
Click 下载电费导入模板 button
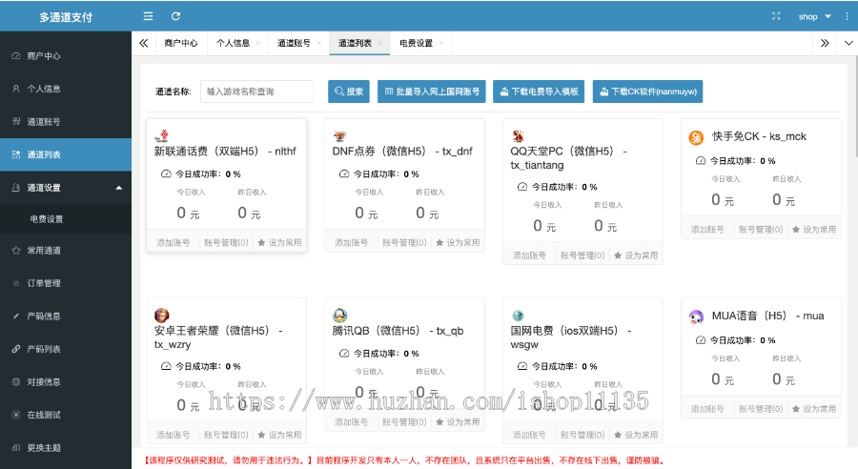[539, 92]
